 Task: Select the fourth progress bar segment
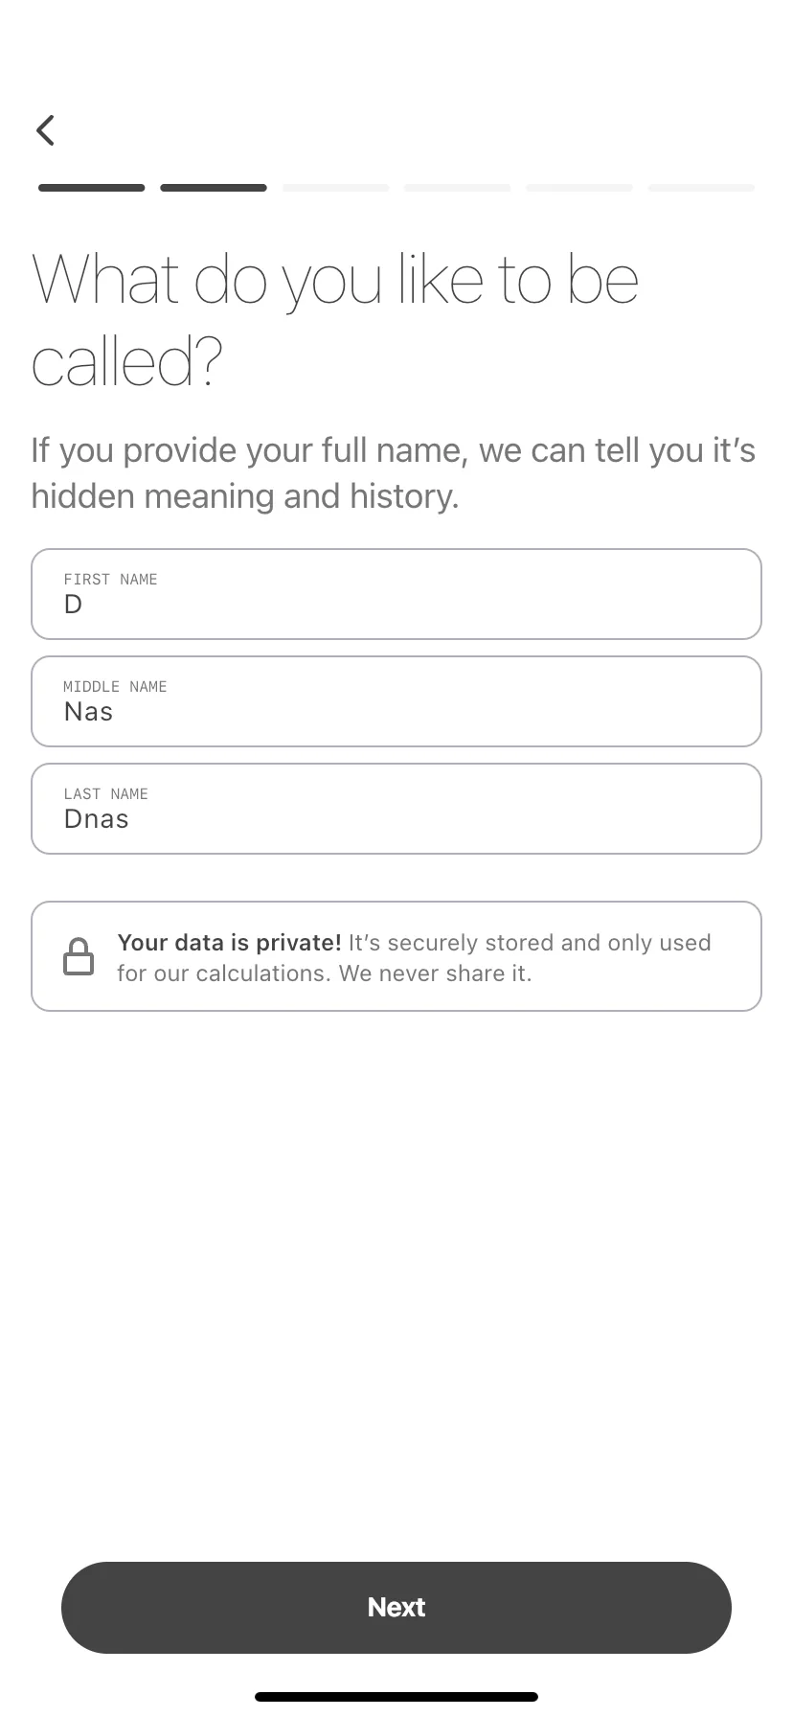pos(458,188)
